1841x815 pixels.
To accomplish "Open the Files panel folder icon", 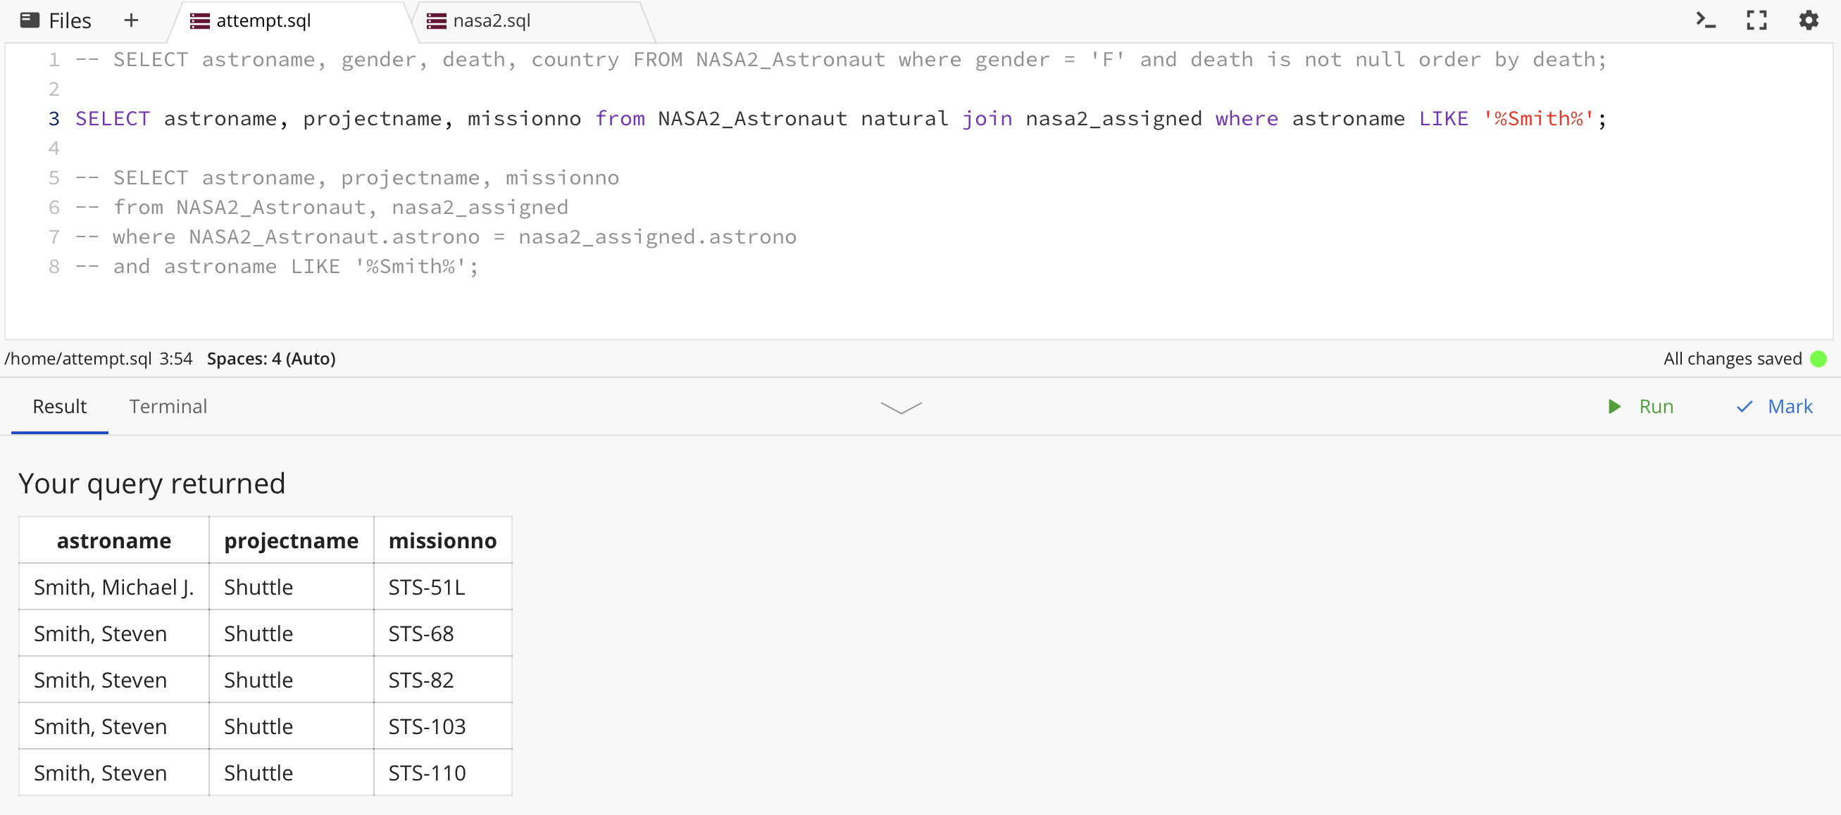I will tap(30, 20).
